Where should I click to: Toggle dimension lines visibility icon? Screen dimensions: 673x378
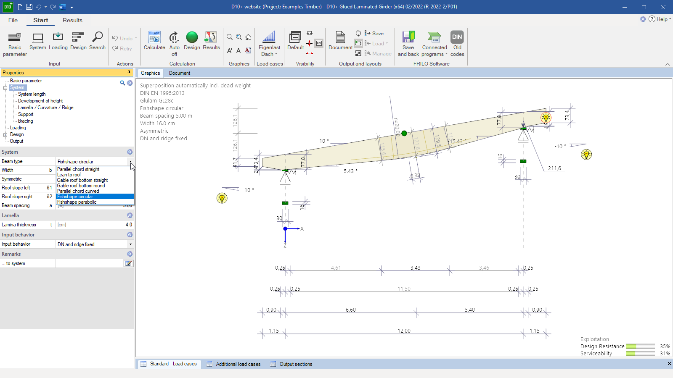pyautogui.click(x=310, y=53)
